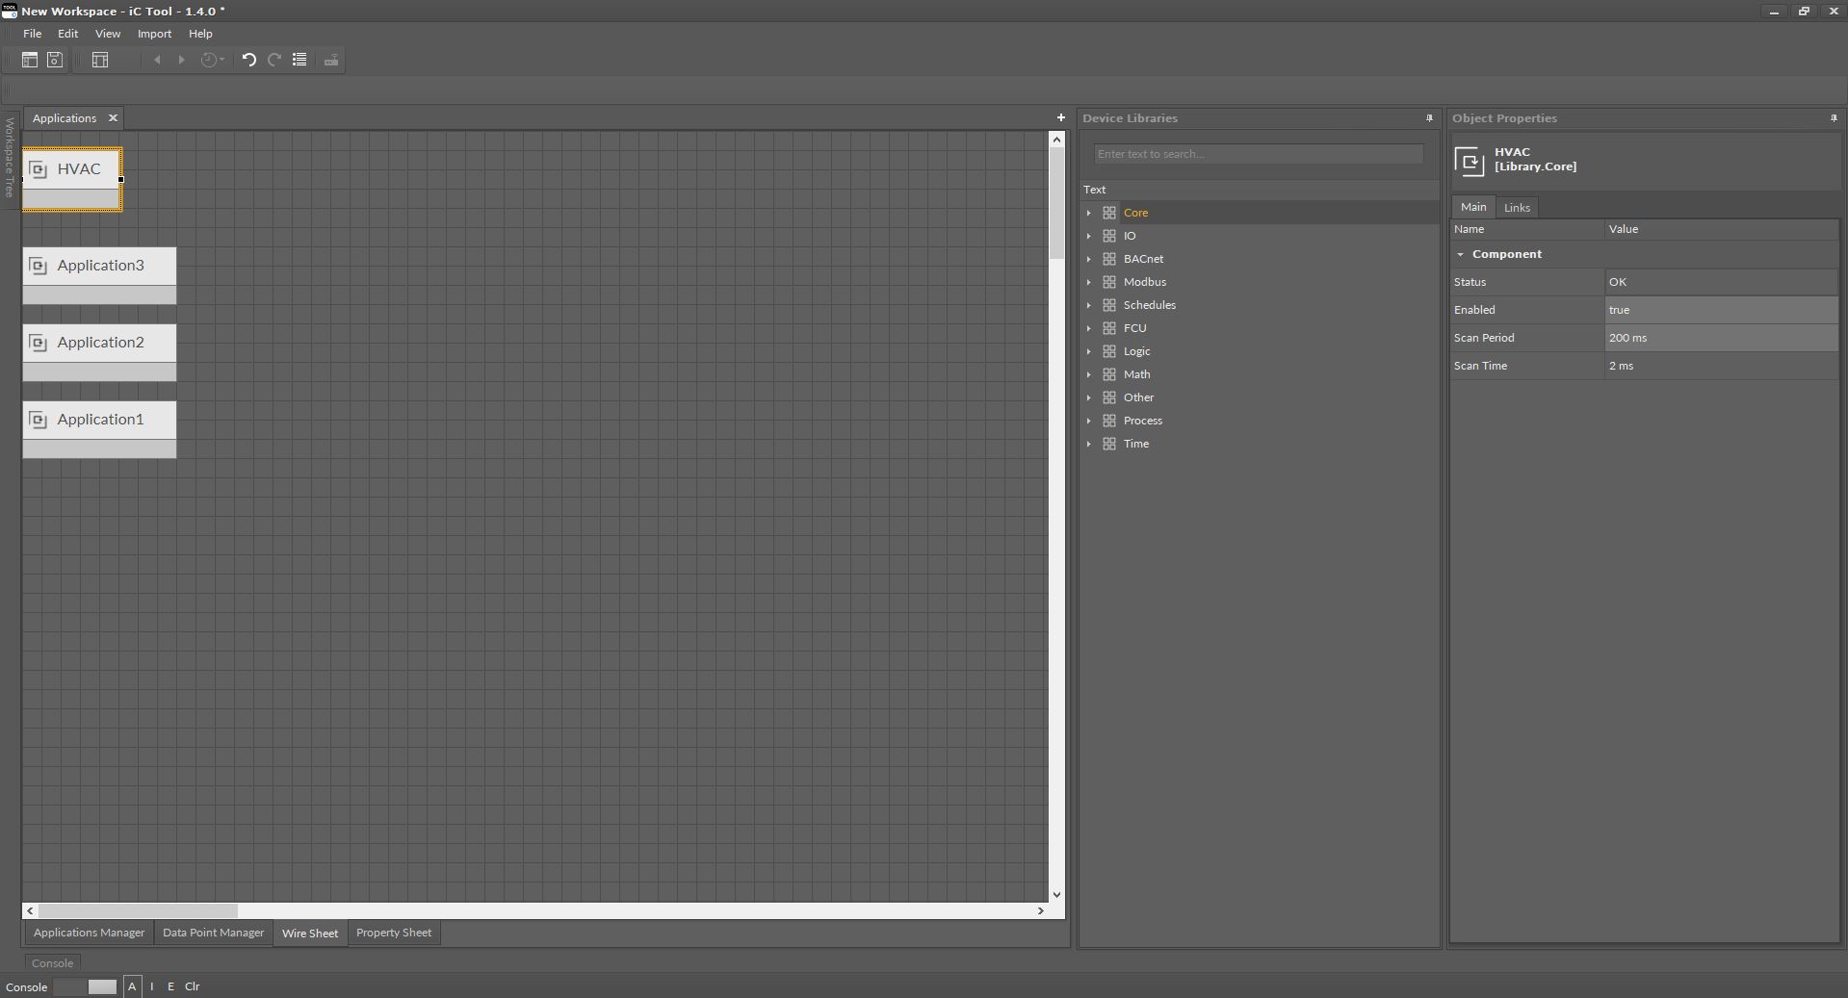Switch to the Property Sheet tab
1848x998 pixels.
[x=393, y=933]
